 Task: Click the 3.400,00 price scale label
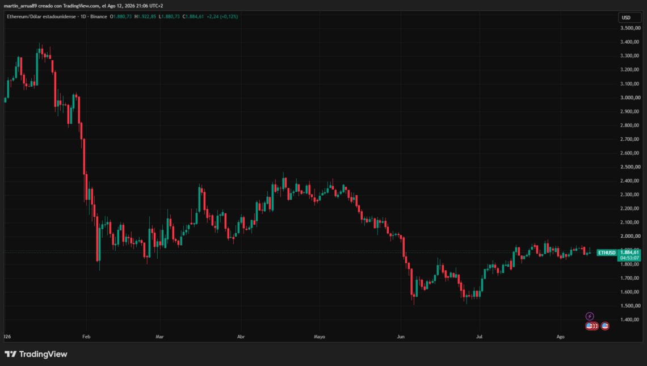pos(630,41)
